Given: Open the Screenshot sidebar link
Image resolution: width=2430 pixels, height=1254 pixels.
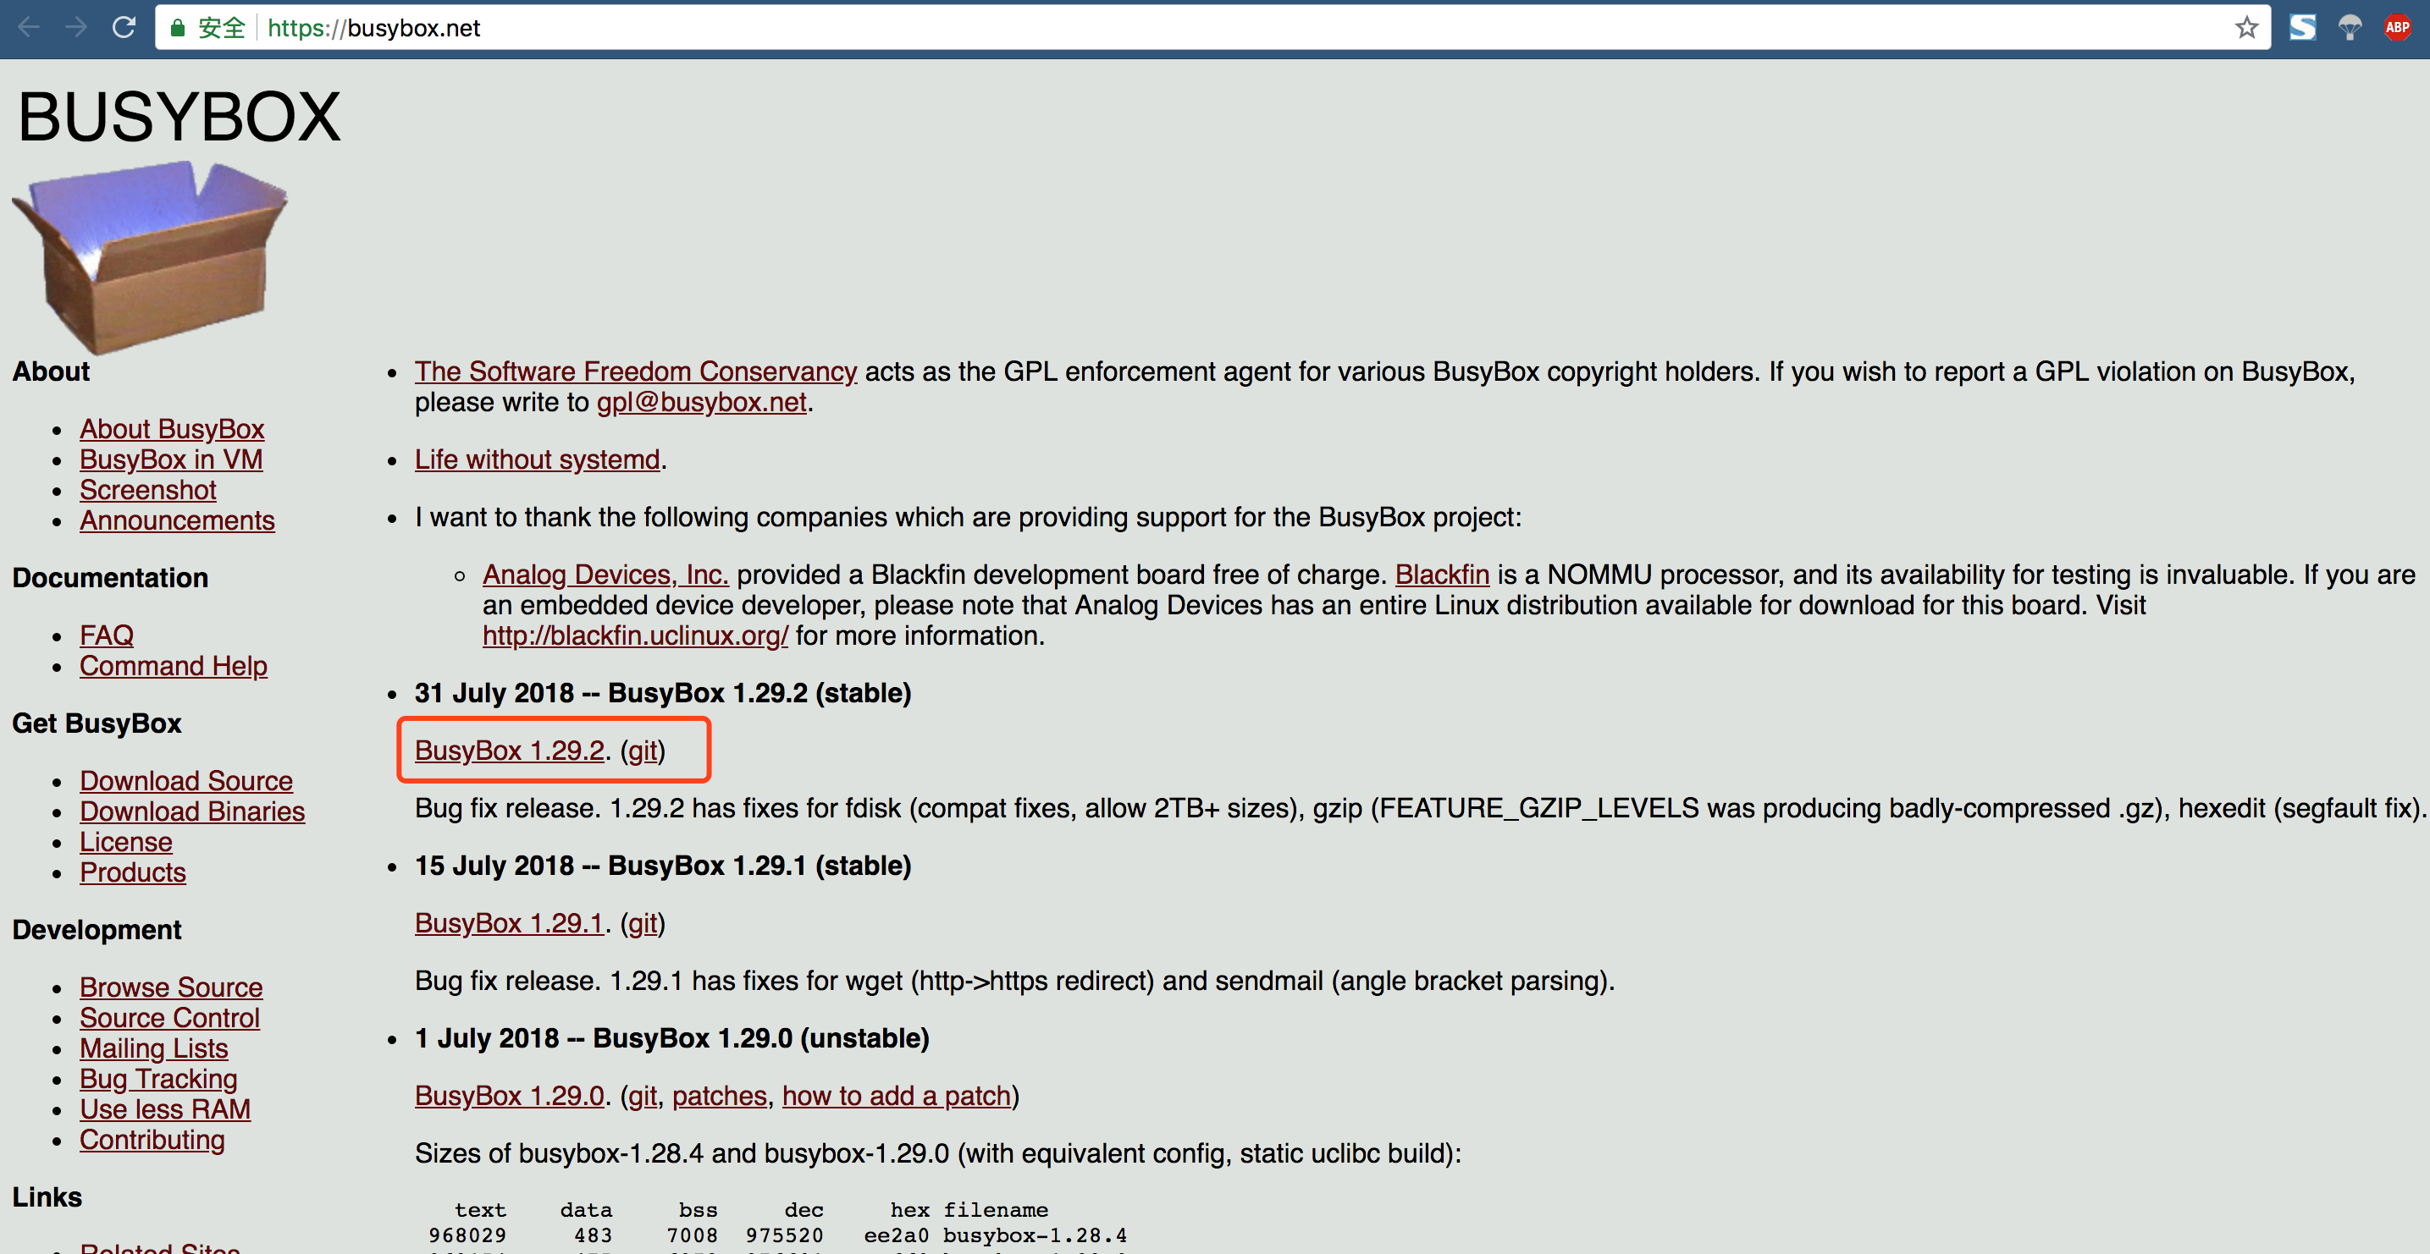Looking at the screenshot, I should click(148, 490).
